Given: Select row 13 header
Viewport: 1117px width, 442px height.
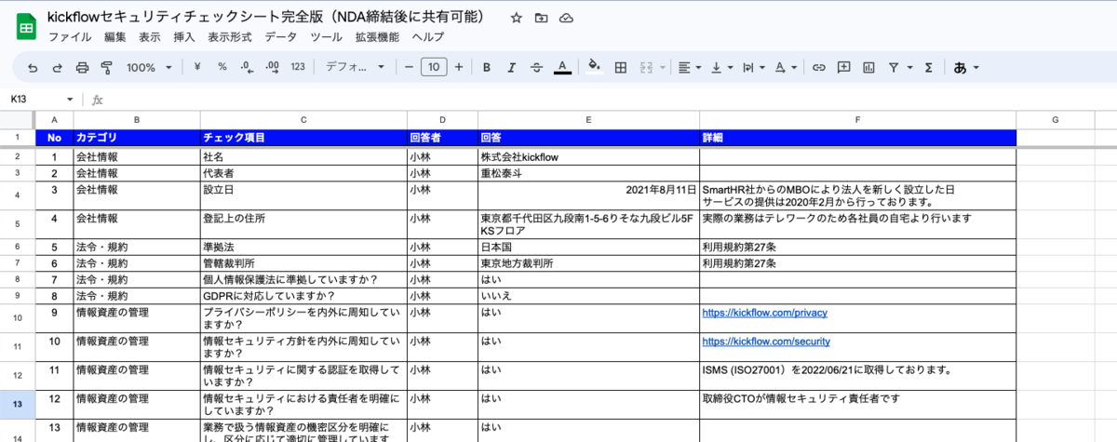Looking at the screenshot, I should (x=18, y=403).
